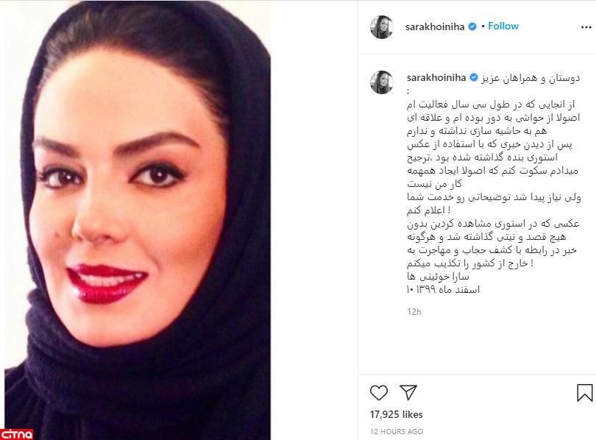Viewport: 596px width, 440px height.
Task: Like the post with the heart icon
Action: [x=379, y=393]
